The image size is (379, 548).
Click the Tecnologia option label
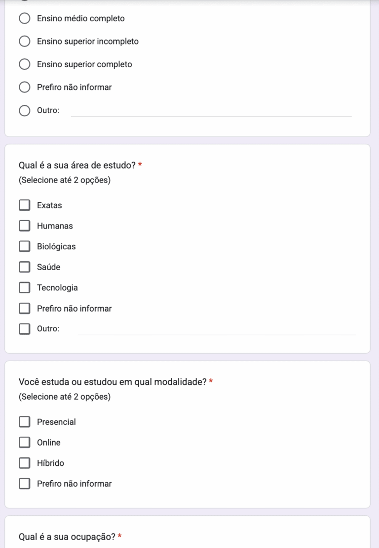coord(57,288)
